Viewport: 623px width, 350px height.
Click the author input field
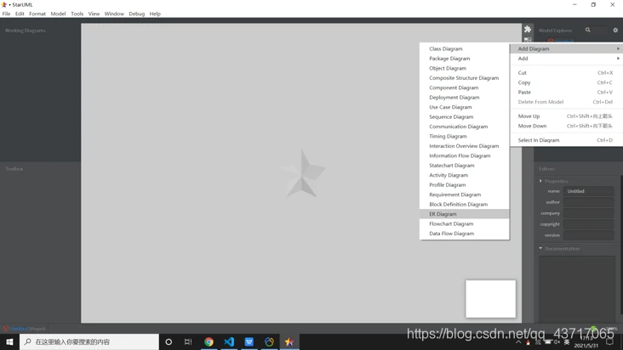(x=588, y=202)
